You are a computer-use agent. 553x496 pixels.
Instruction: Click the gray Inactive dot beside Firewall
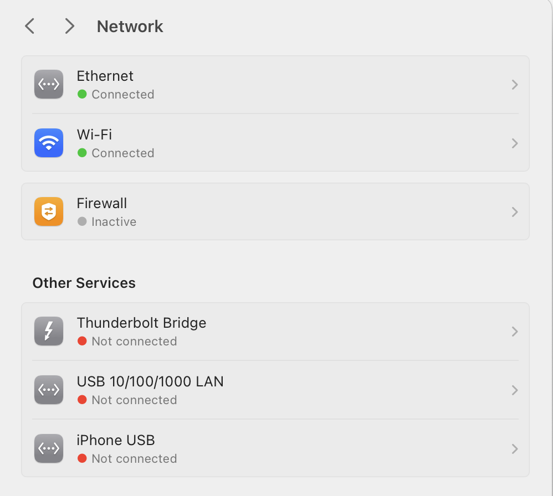(83, 222)
